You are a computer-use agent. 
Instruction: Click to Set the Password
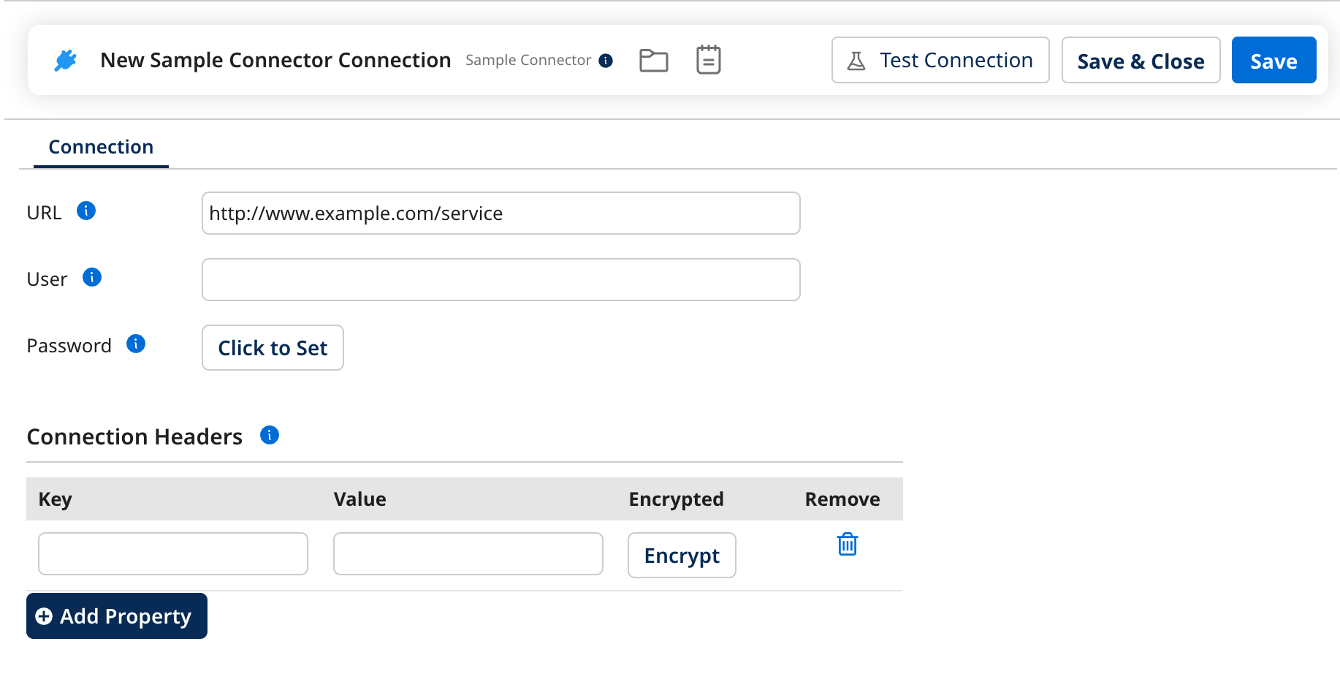point(273,347)
